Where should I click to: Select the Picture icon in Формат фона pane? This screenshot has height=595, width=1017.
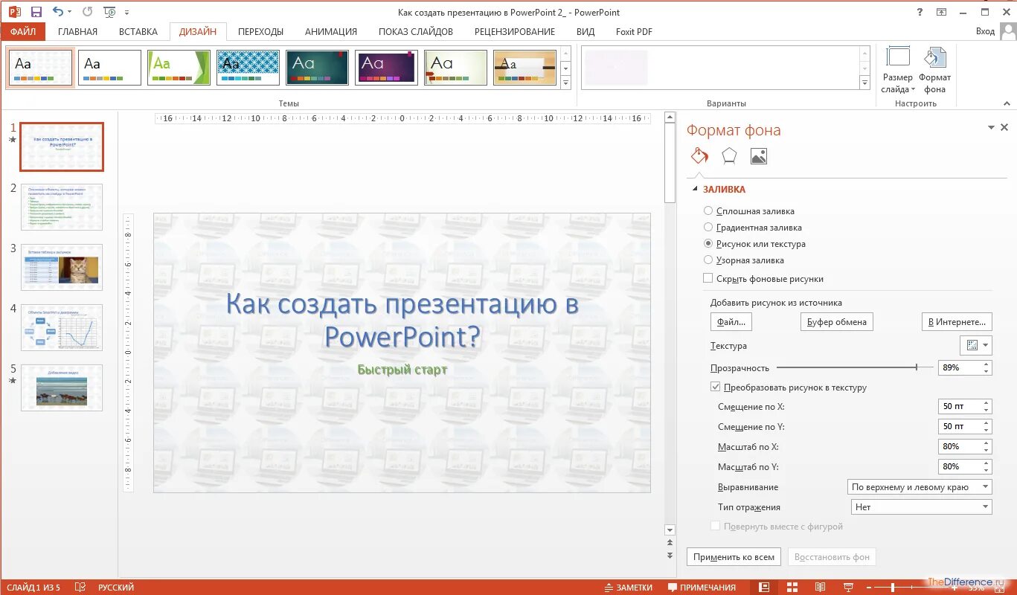(759, 155)
